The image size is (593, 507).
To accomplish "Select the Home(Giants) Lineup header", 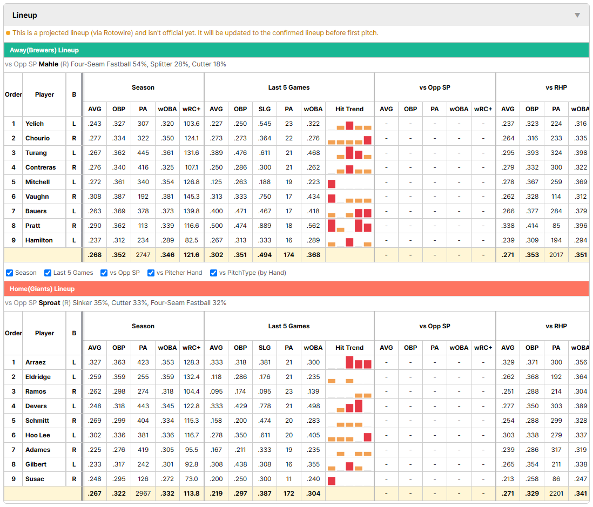I will pos(42,289).
